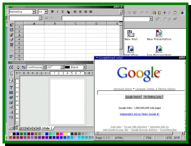This screenshot has width=191, height=146.
Task: Select column header C
Action: [x=75, y=23]
